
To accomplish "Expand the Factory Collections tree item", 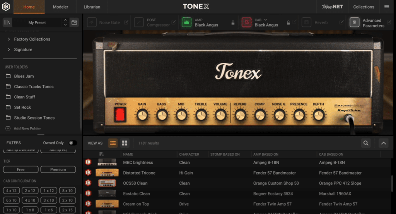I will click(x=9, y=39).
